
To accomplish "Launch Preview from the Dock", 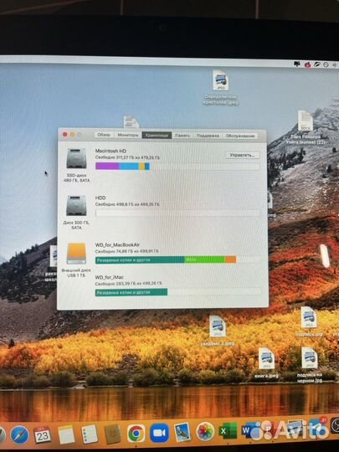I will (x=182, y=432).
